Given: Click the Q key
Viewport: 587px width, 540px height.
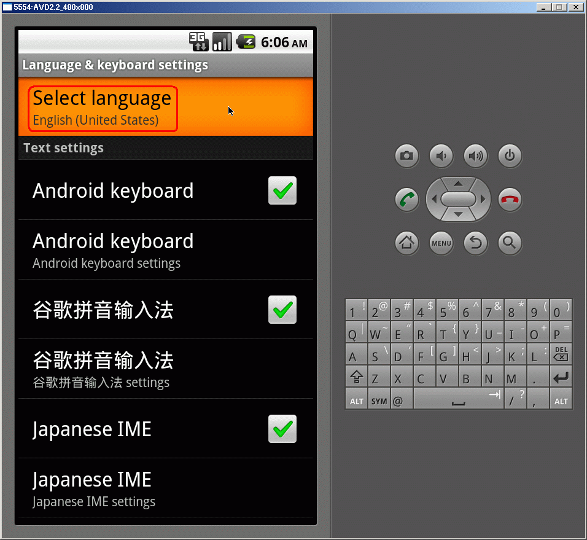Looking at the screenshot, I should [x=356, y=332].
